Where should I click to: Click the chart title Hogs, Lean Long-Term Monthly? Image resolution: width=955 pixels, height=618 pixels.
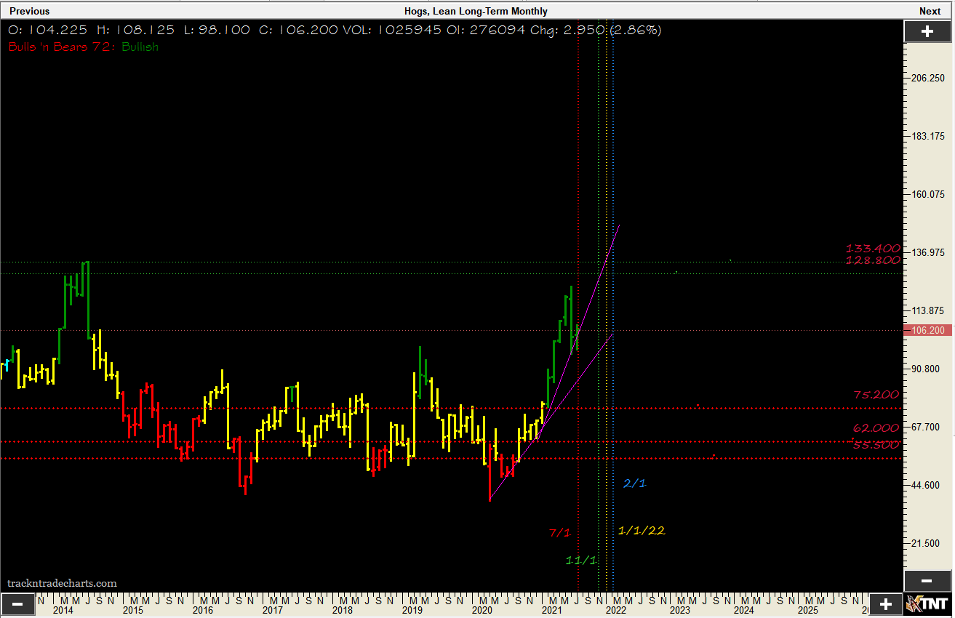tap(476, 11)
